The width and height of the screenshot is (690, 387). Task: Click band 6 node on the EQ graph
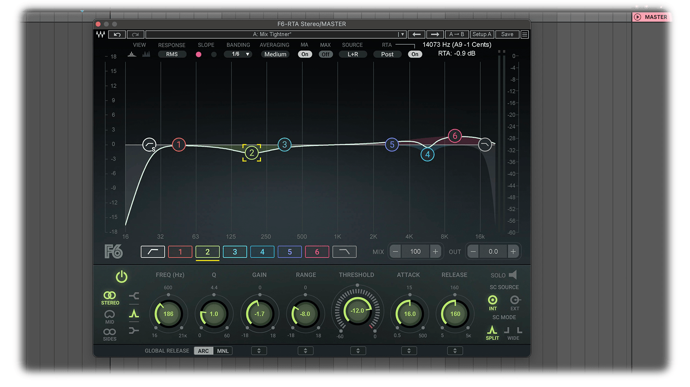click(x=455, y=136)
